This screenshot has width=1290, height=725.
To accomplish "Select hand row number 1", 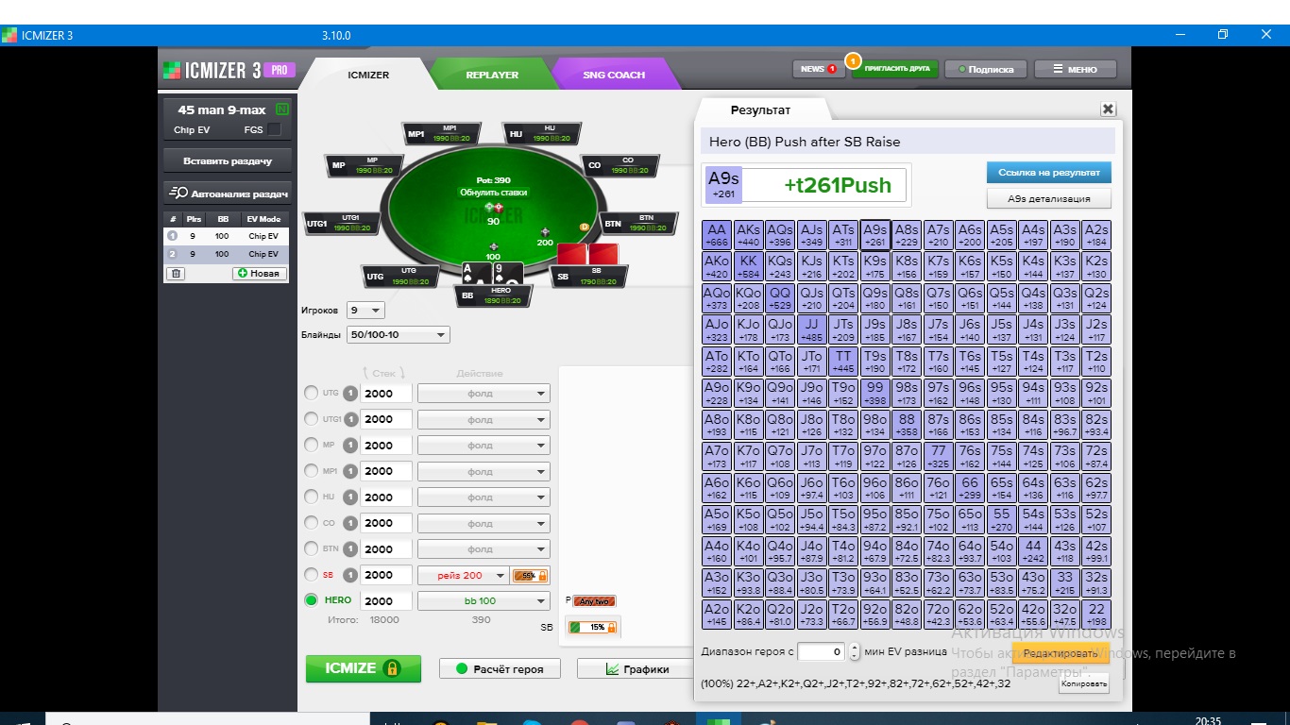I will [x=226, y=236].
